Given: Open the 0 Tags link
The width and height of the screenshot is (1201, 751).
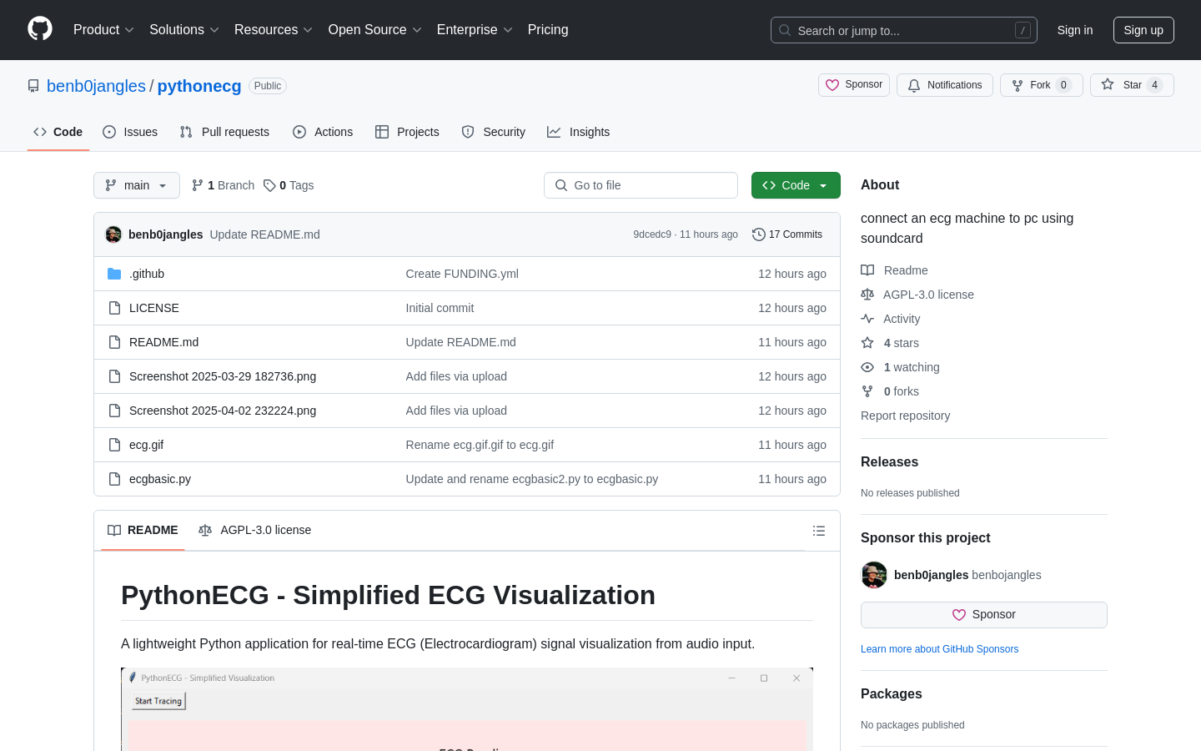Looking at the screenshot, I should click(289, 185).
